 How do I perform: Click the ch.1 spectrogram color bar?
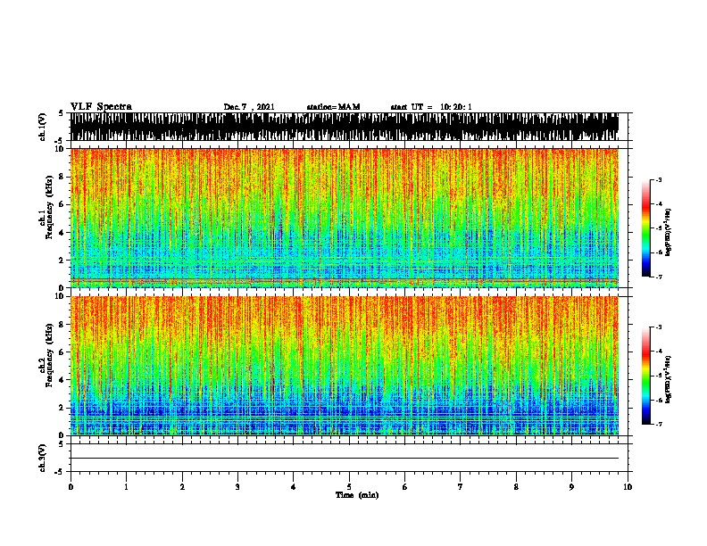(646, 228)
